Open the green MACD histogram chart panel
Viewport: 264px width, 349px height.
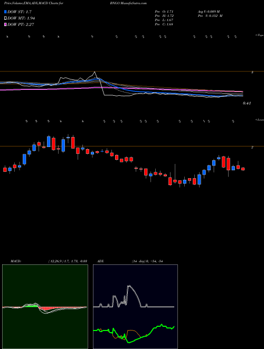pos(45,307)
